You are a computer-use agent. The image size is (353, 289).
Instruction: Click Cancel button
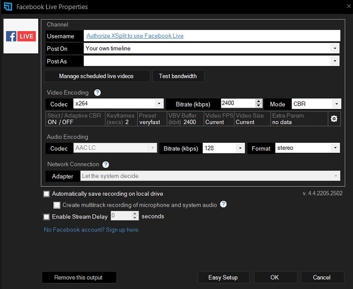click(322, 277)
